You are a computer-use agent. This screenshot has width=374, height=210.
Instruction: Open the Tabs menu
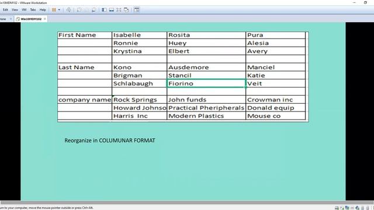point(33,10)
